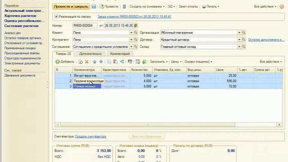This screenshot has width=288, height=162.
Task: Click the copy rows to clipboard icon
Action: click(109, 62)
